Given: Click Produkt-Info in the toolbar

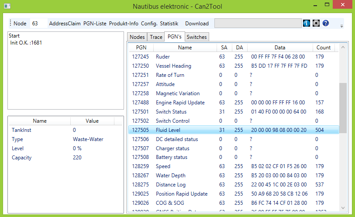Looking at the screenshot, I should coord(124,23).
